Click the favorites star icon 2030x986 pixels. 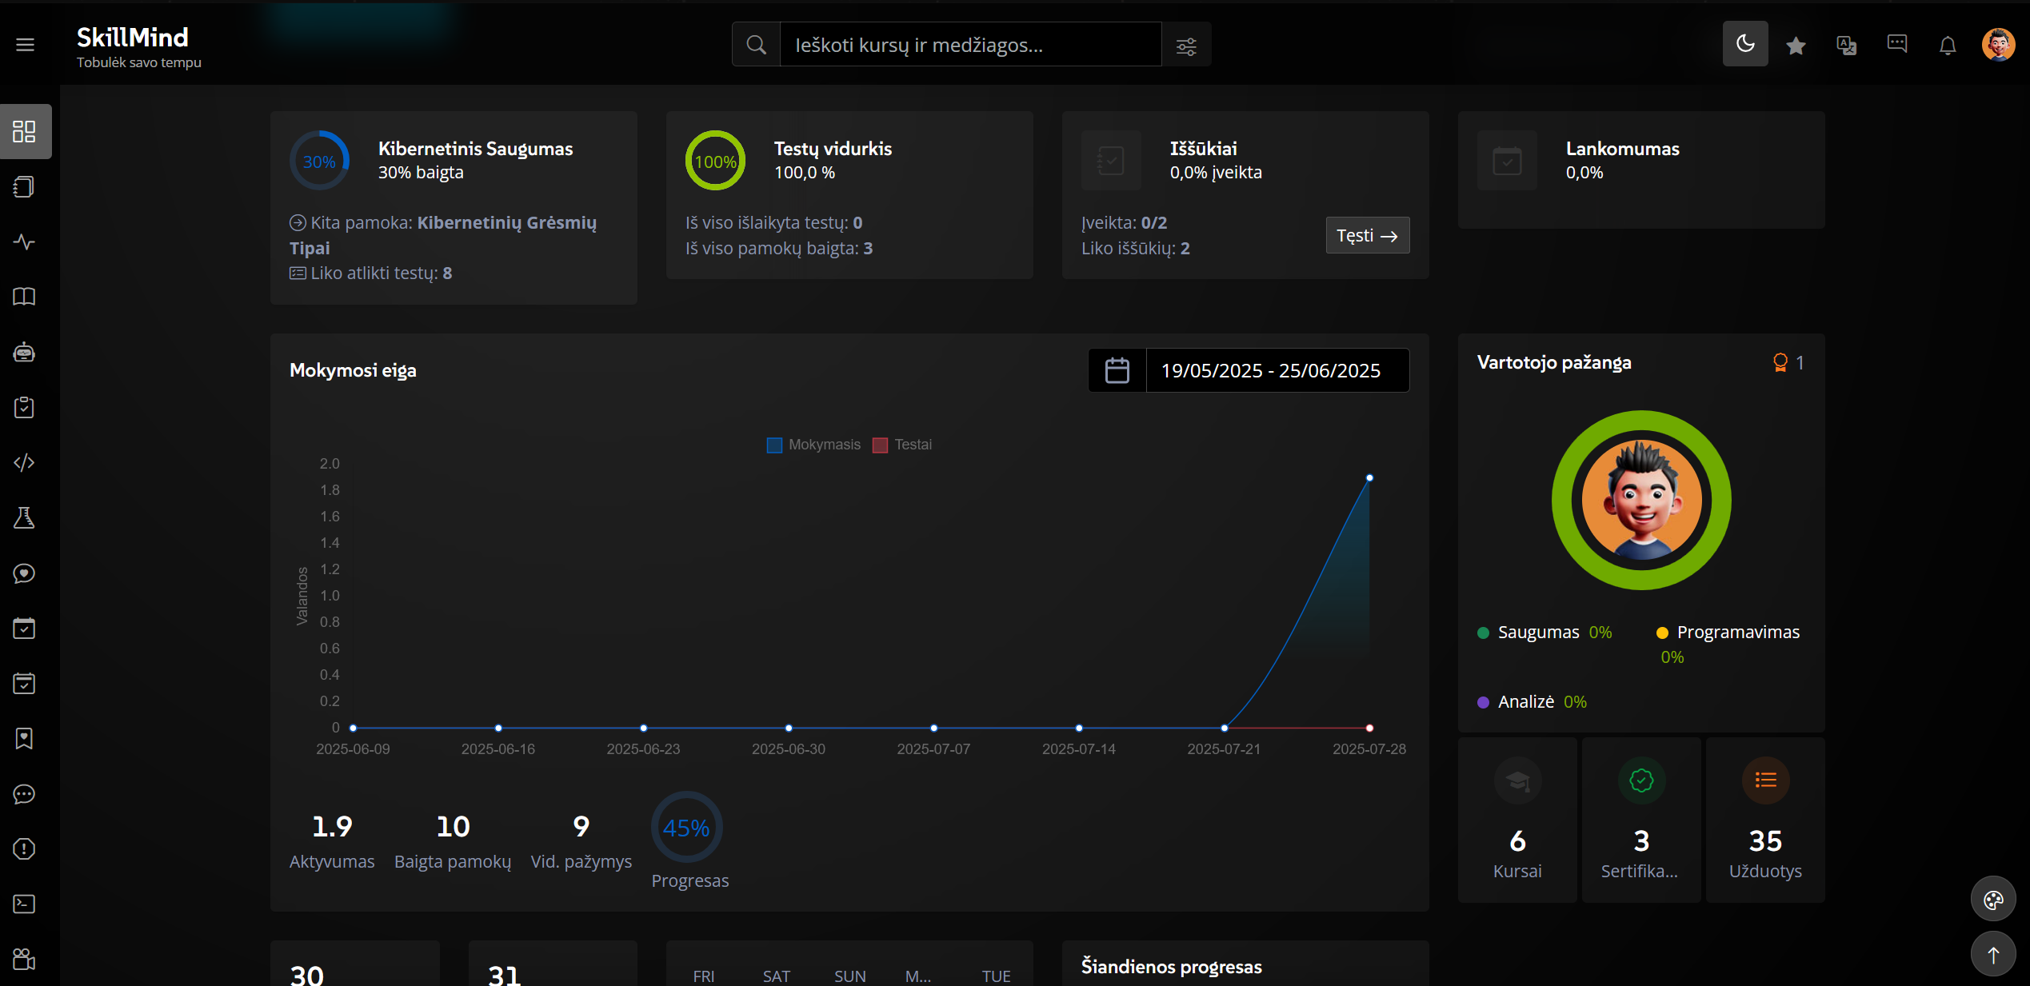1796,46
